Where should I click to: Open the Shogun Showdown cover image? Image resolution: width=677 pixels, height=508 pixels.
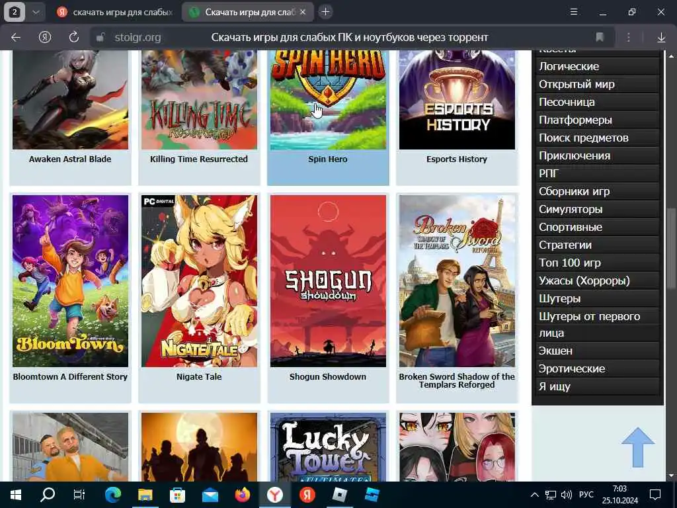point(328,280)
